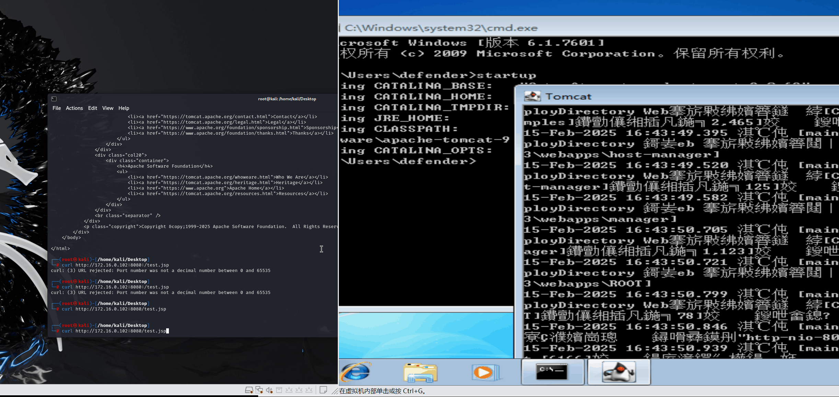Open the VMware message log note icon
This screenshot has width=839, height=397.
point(323,390)
